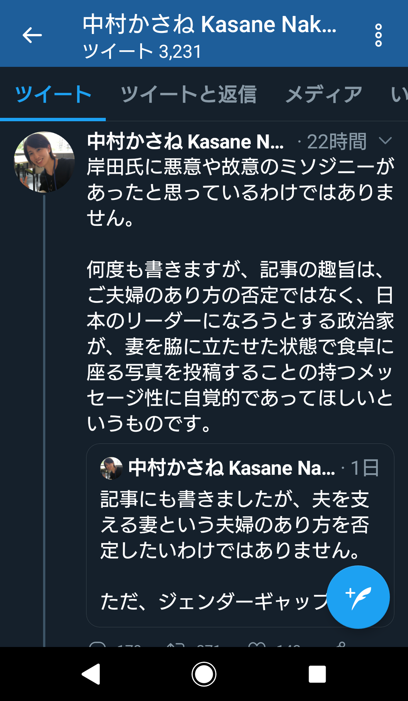The height and width of the screenshot is (701, 408).
Task: Open recent apps with the square button
Action: coord(317,674)
